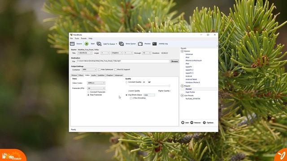
Task: Select the Windows Phone 8 preset
Action: point(193,82)
